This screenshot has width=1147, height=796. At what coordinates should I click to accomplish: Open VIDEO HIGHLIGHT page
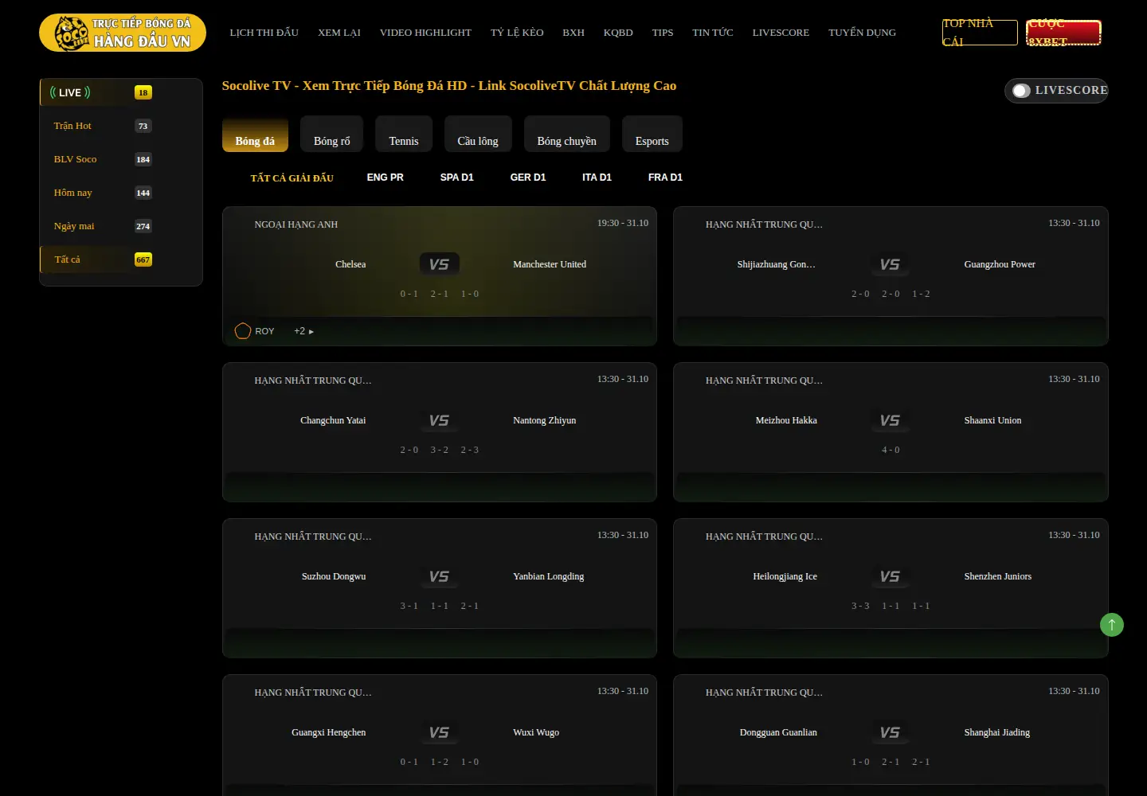click(425, 33)
